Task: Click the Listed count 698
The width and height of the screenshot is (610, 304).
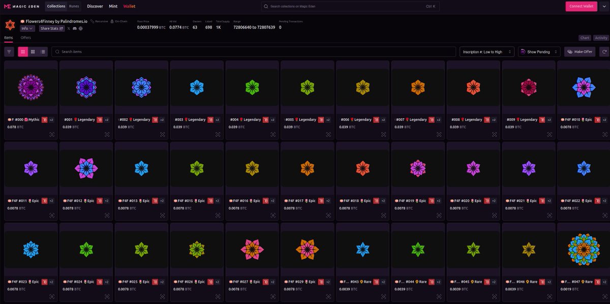Action: [x=208, y=27]
